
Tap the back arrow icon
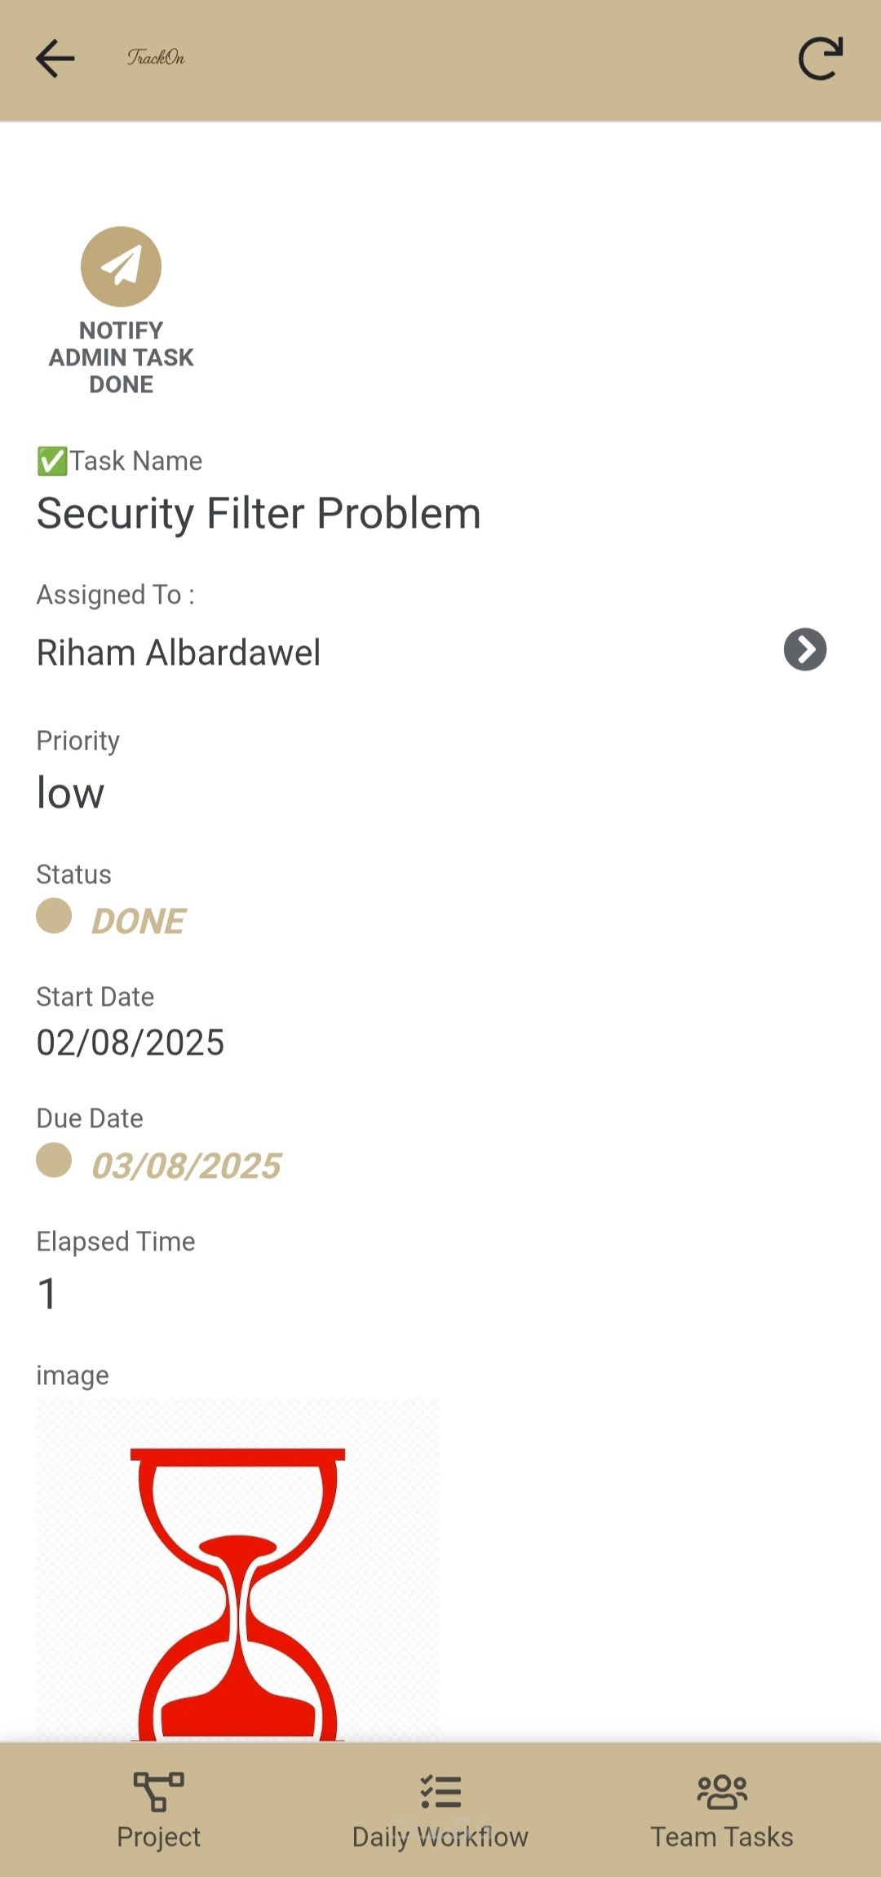tap(55, 59)
